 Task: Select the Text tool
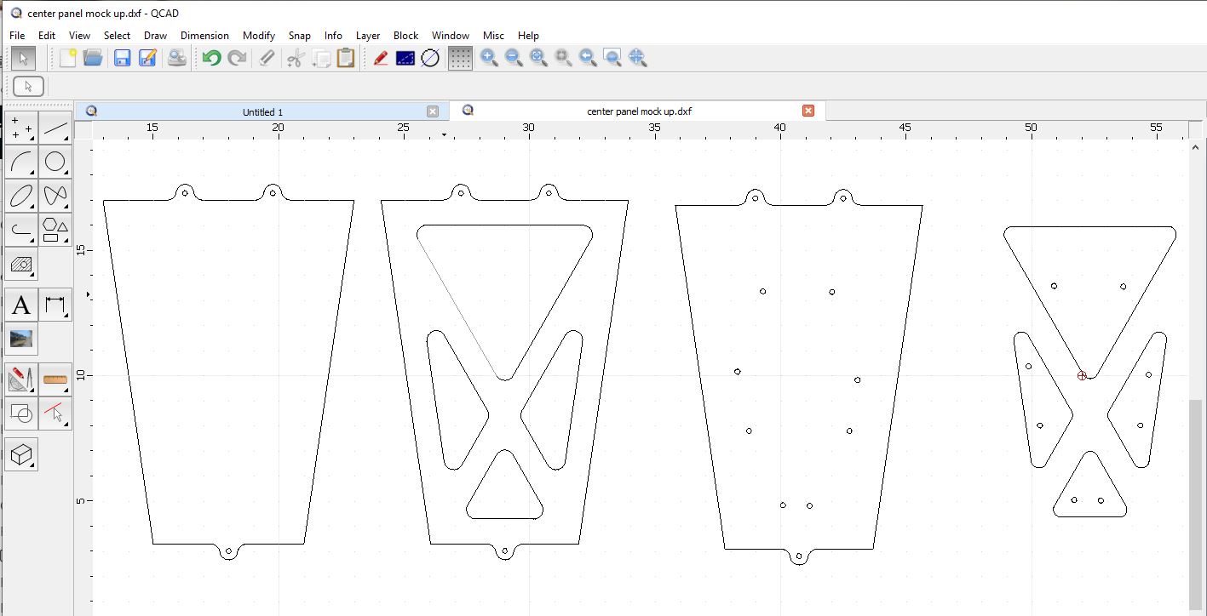pyautogui.click(x=21, y=305)
